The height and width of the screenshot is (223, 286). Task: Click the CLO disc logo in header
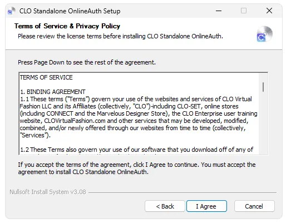tap(265, 34)
